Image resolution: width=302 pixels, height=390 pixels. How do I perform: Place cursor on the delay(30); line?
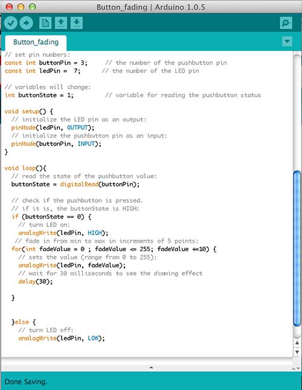point(36,281)
